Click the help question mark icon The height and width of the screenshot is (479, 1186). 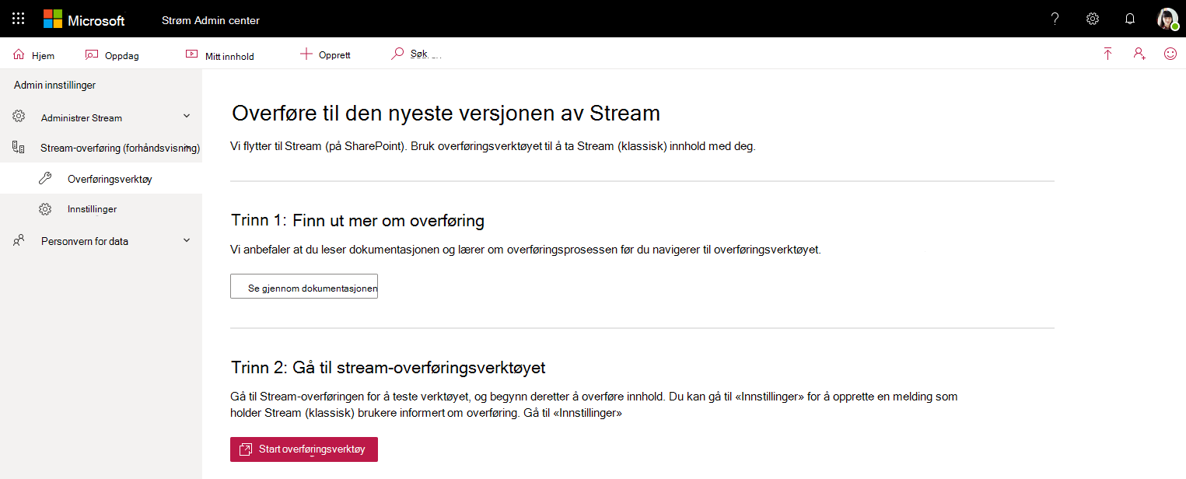(1054, 18)
